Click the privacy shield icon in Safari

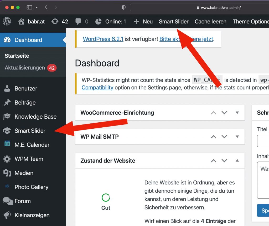click(123, 8)
